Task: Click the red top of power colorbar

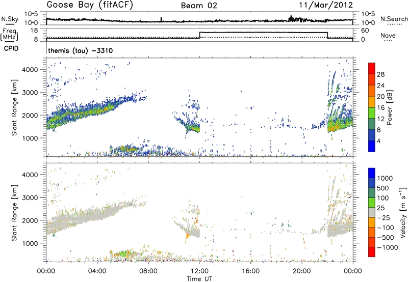Action: tap(372, 68)
